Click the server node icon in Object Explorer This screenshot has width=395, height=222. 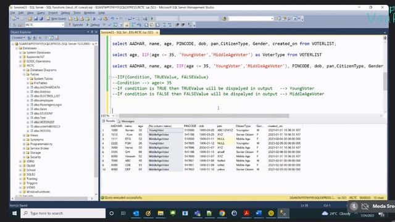[17, 44]
